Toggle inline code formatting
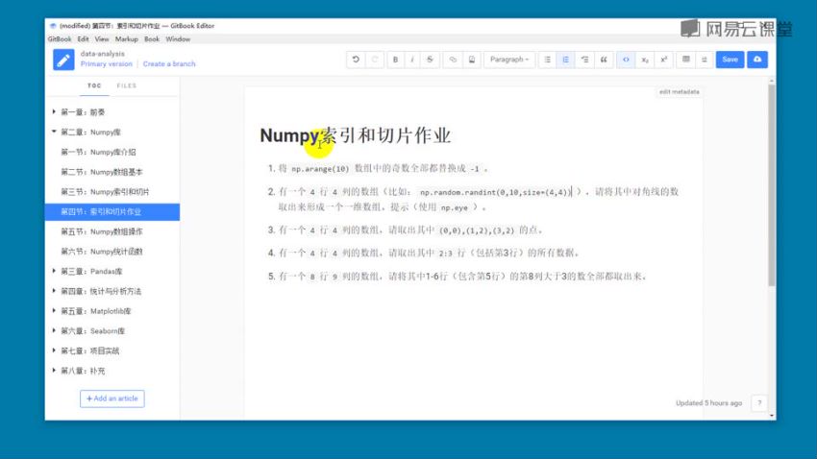Viewport: 817px width, 459px height. 626,60
